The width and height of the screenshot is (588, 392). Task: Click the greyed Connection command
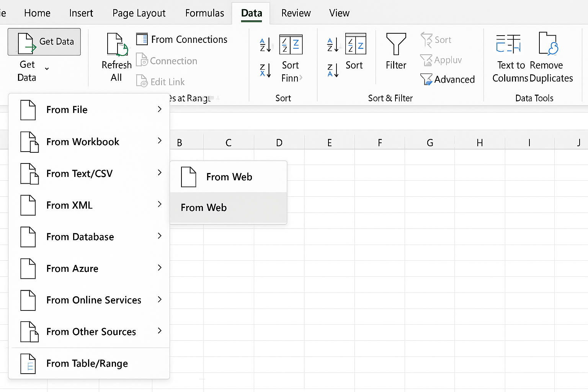tap(167, 60)
